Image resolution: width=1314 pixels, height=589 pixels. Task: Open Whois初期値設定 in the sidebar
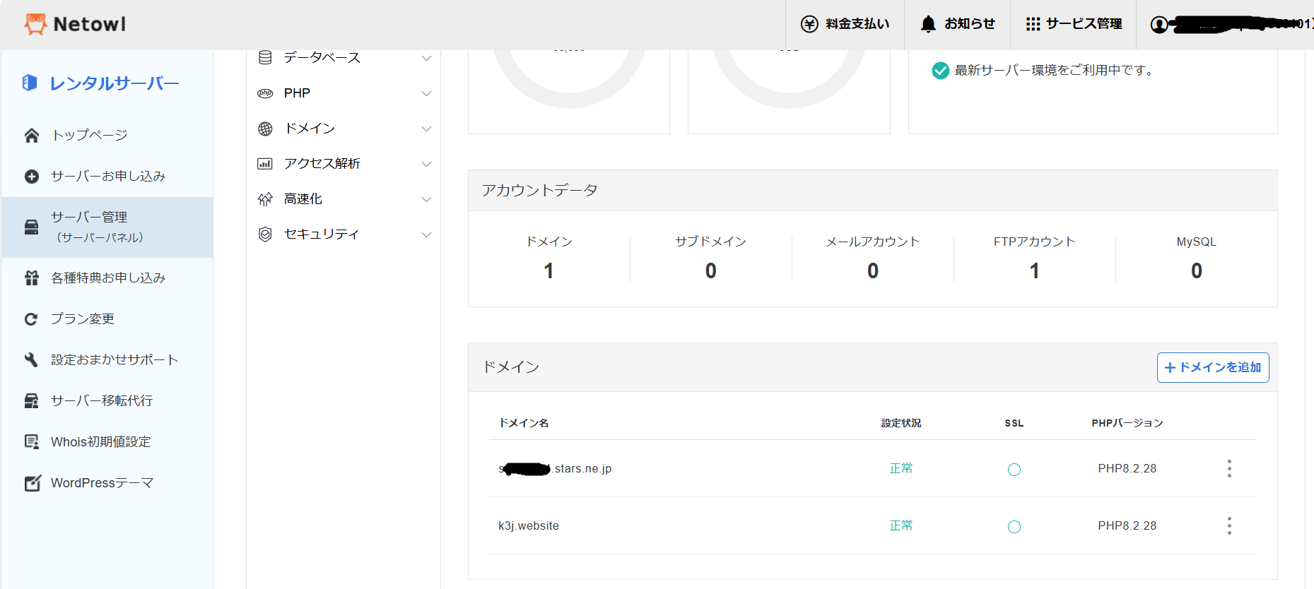coord(107,441)
